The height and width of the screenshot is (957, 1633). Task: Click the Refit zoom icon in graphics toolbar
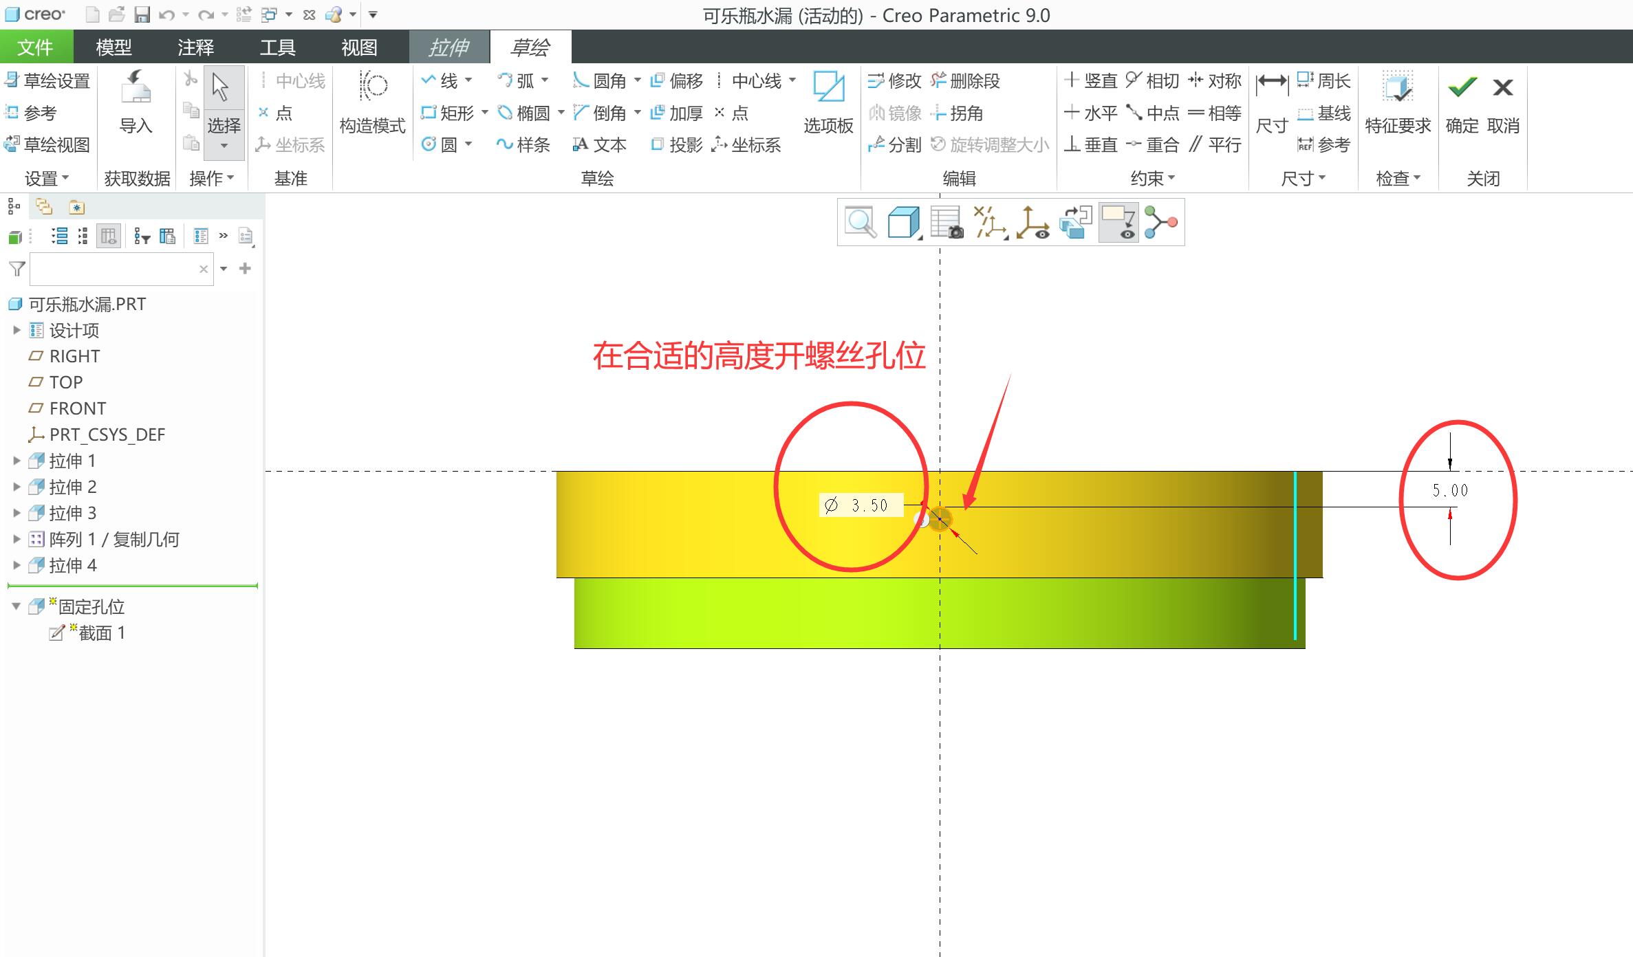[861, 222]
